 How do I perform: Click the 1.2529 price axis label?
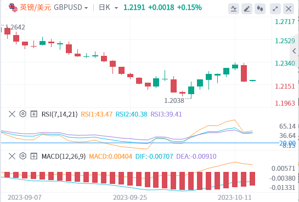[285, 41]
